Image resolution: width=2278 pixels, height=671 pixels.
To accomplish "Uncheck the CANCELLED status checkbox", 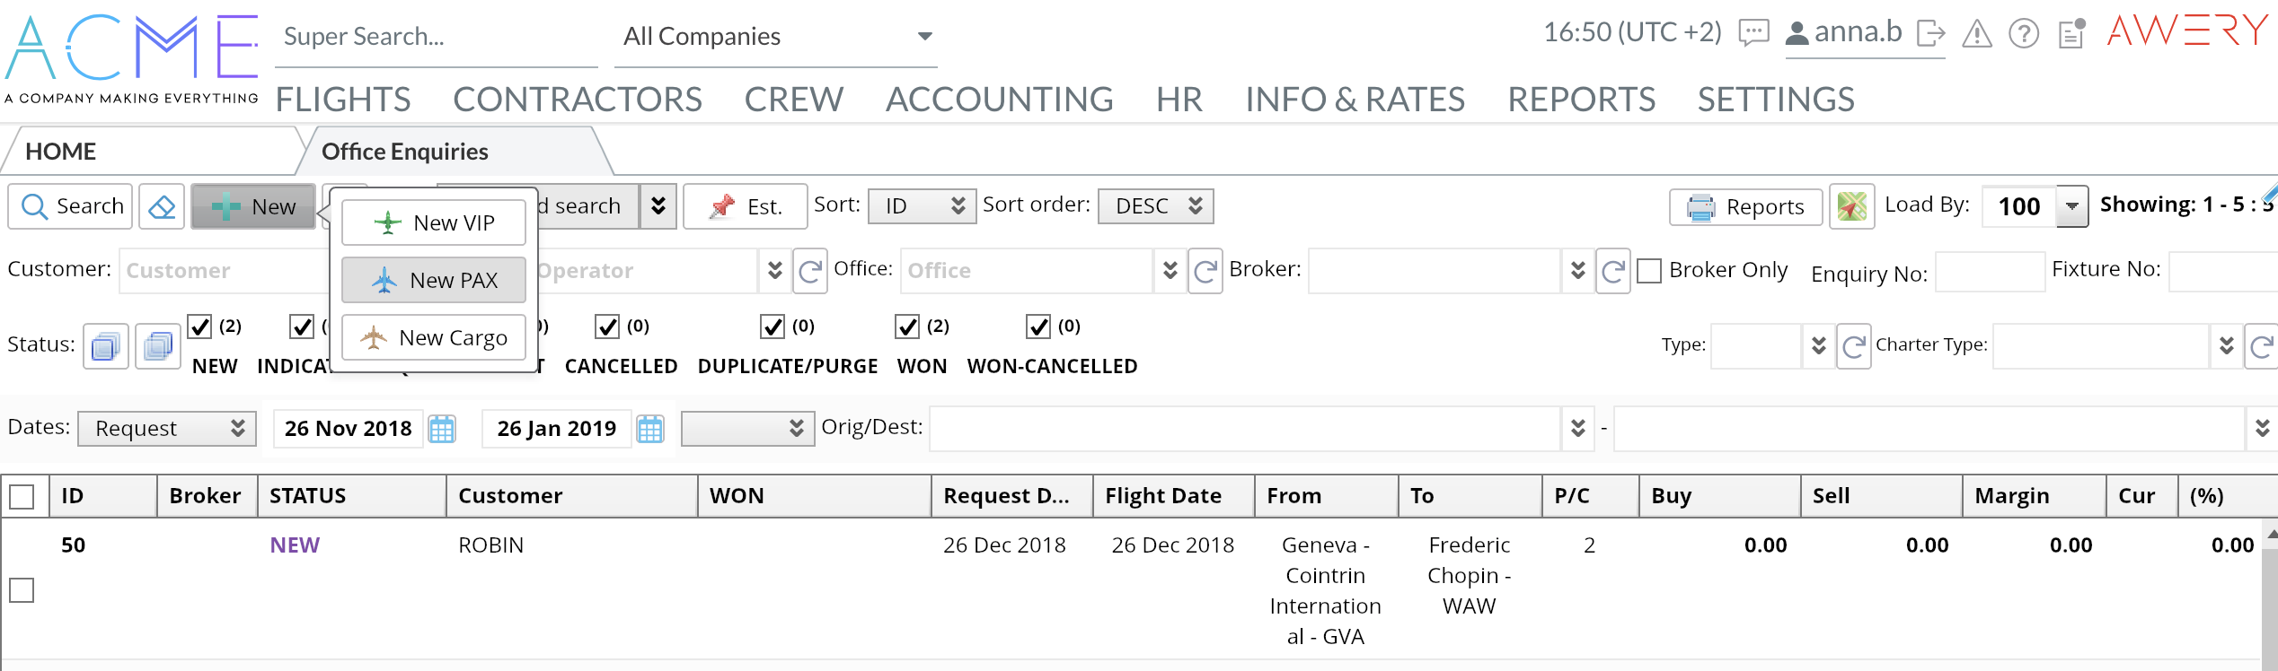I will (x=607, y=327).
